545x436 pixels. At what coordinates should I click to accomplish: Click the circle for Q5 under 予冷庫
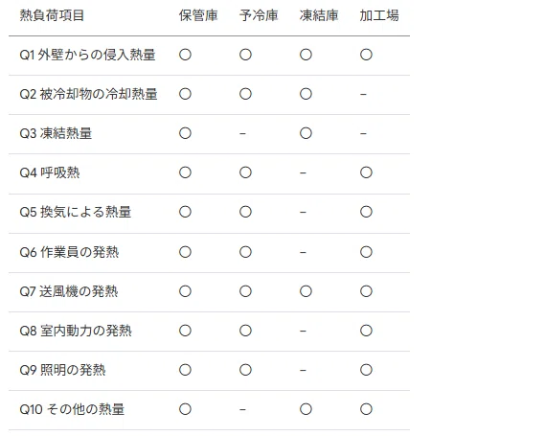pyautogui.click(x=245, y=212)
